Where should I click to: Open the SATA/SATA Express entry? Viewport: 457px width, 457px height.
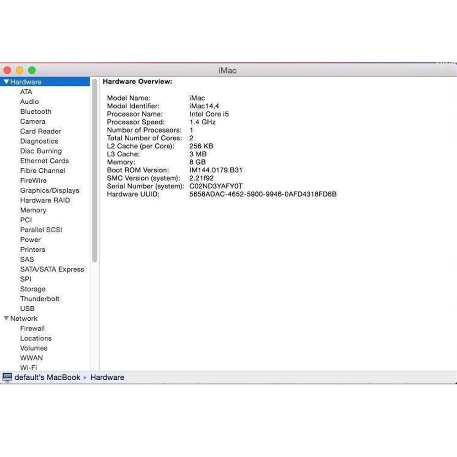point(52,269)
